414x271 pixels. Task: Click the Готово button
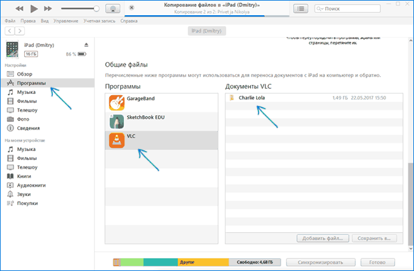point(377,261)
